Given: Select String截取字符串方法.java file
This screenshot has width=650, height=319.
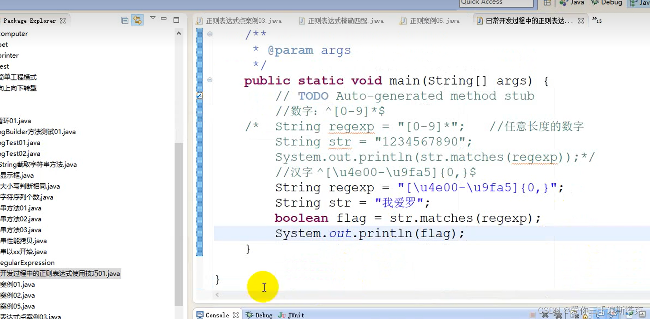Looking at the screenshot, I should (38, 164).
